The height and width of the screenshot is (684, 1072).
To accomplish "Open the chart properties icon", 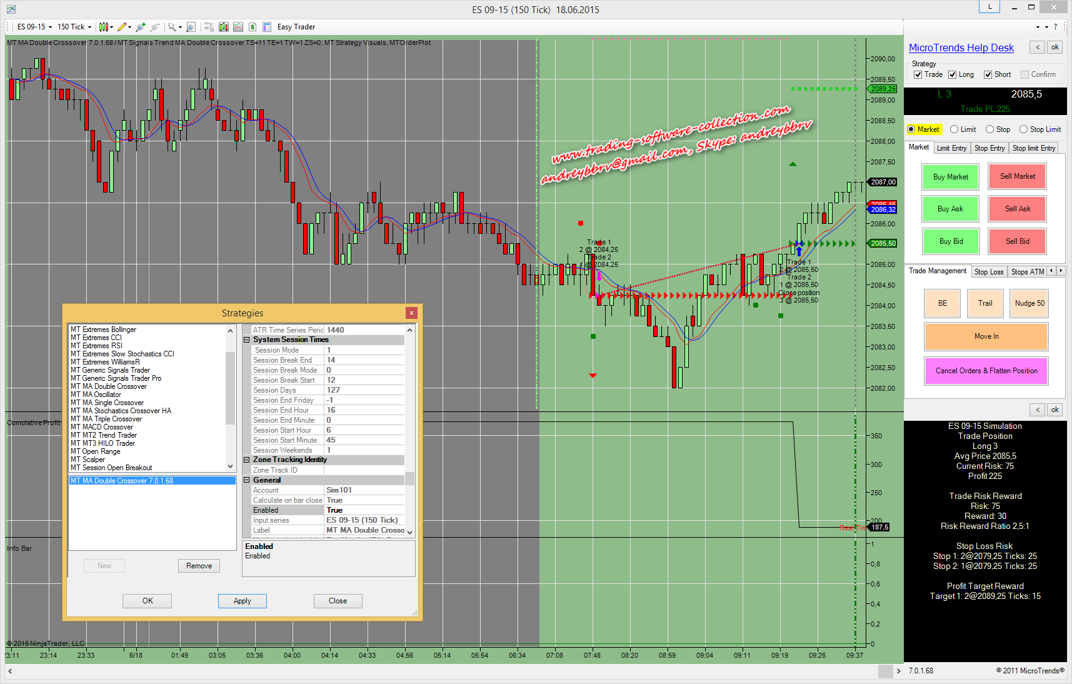I will 267,27.
